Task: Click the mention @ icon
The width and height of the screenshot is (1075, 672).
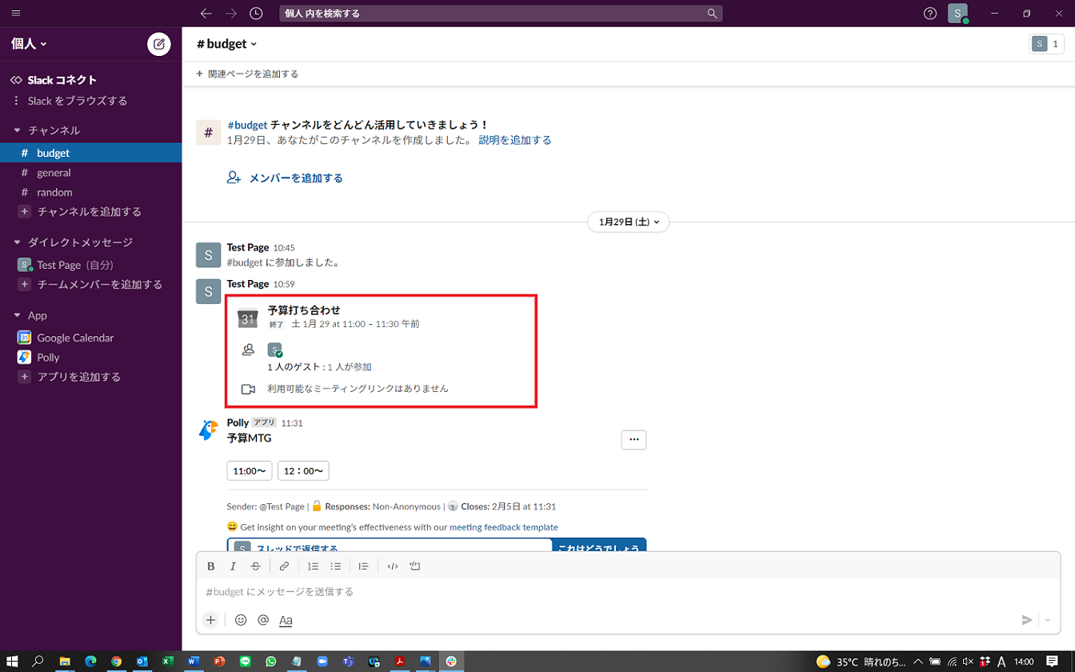Action: (263, 620)
